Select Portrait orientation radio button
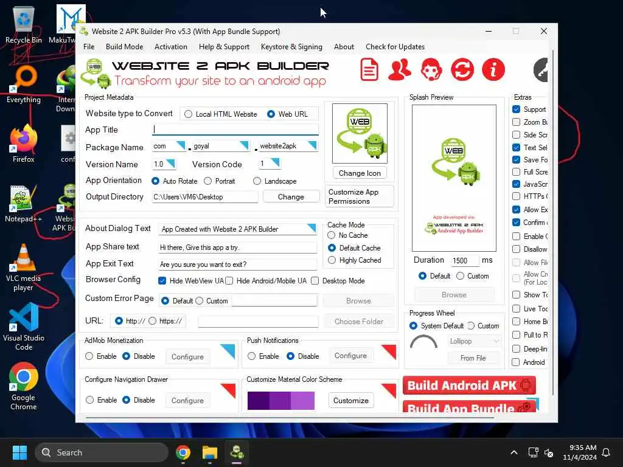This screenshot has width=623, height=467. pyautogui.click(x=208, y=181)
